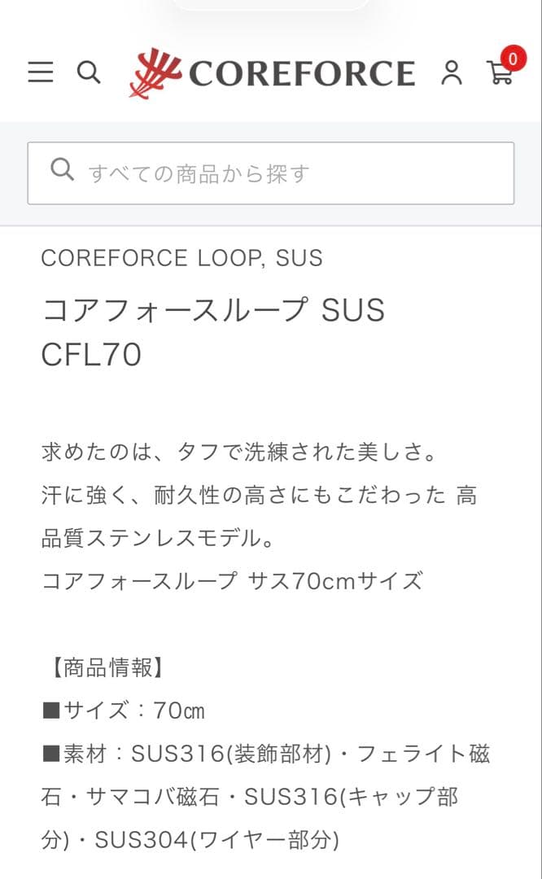The width and height of the screenshot is (542, 879).
Task: Click the コアフォースループ サス70cmサイズ description line
Action: [x=232, y=580]
